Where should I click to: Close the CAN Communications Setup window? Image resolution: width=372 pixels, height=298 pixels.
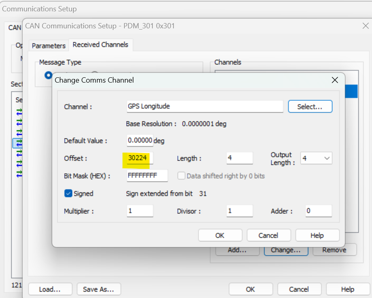point(365,26)
